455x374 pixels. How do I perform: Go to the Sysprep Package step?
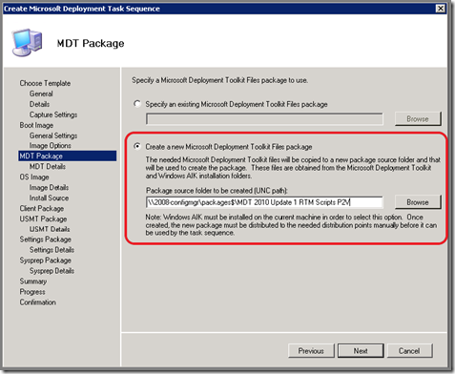tap(45, 260)
